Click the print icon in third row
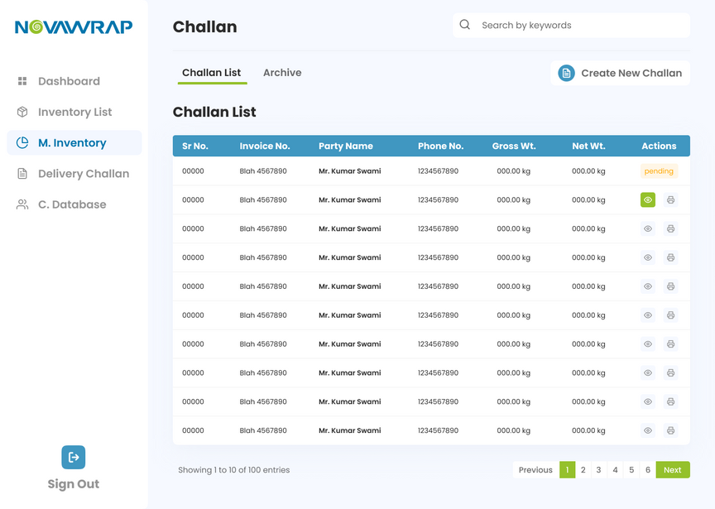 tap(670, 228)
